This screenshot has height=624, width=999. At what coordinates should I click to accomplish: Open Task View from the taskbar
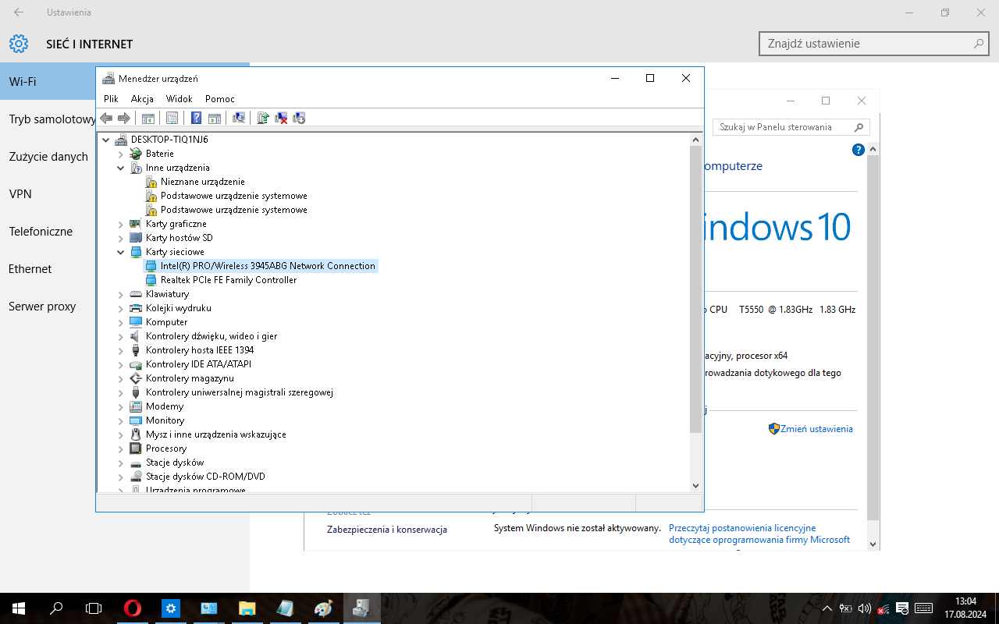[94, 608]
